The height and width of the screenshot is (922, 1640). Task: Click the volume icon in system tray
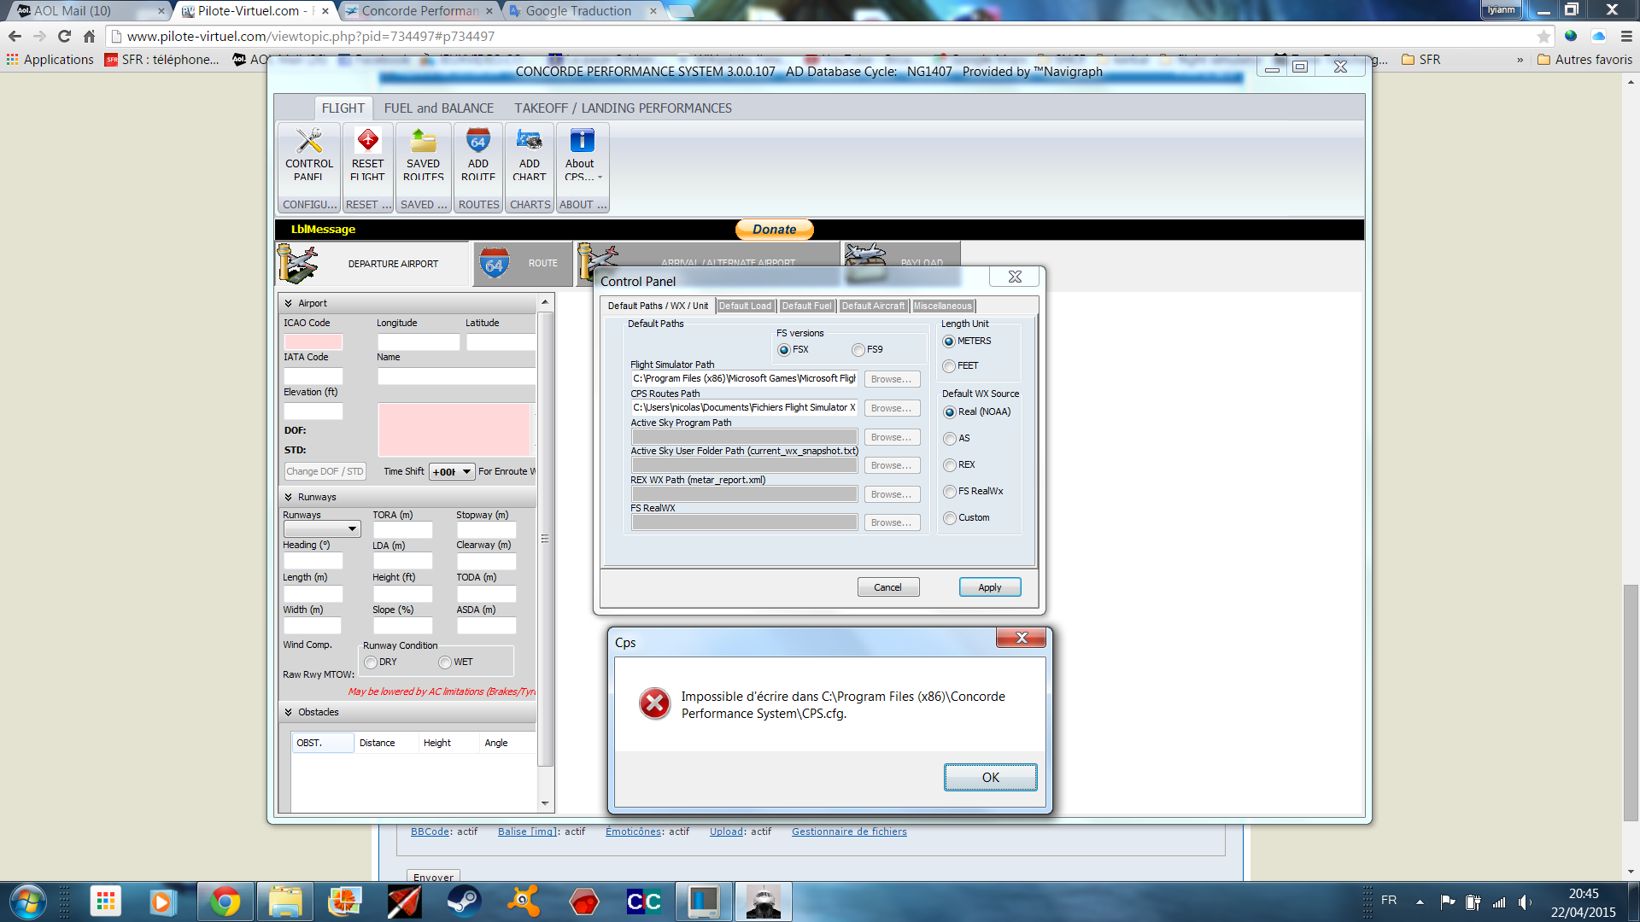(1525, 902)
